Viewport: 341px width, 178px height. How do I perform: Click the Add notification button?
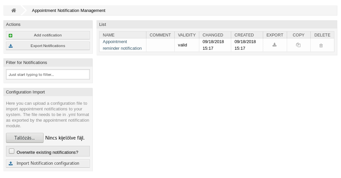[x=48, y=35]
